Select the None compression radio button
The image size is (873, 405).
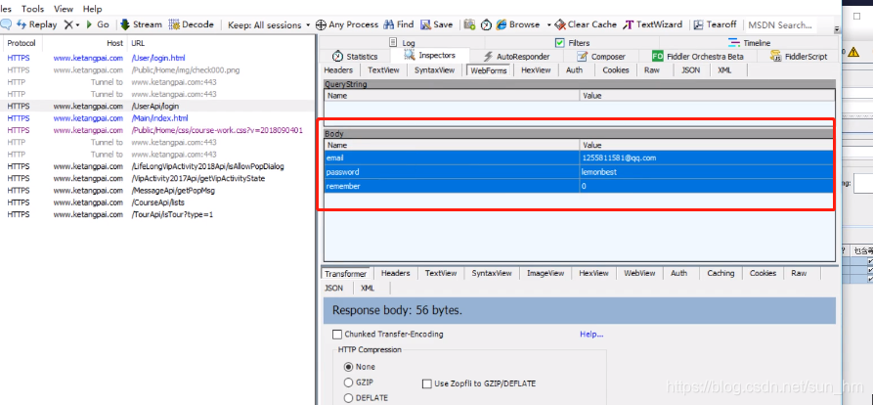tap(349, 367)
